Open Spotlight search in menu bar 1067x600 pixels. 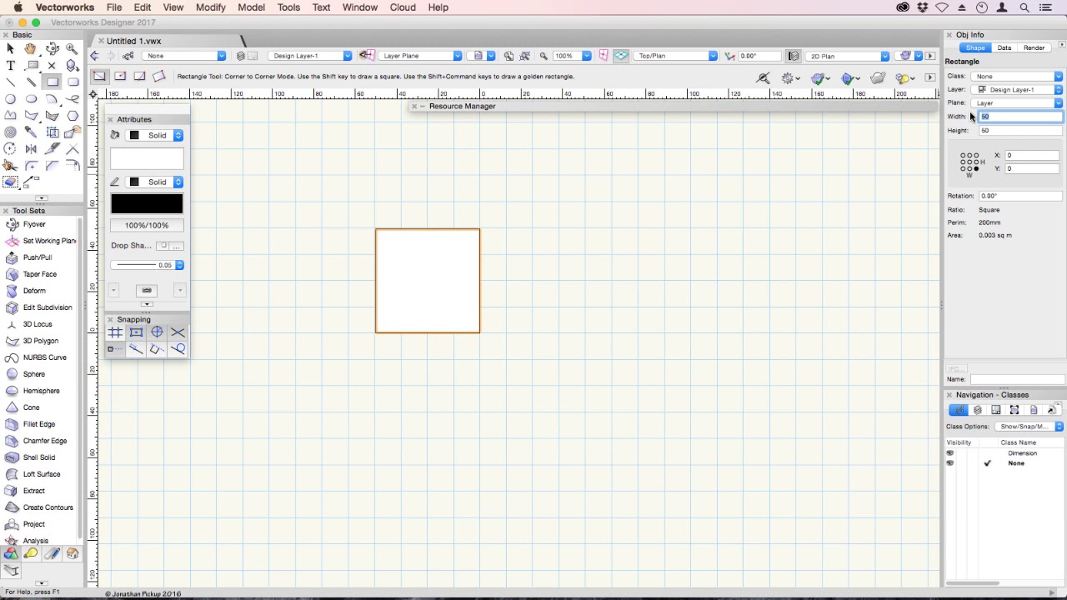tap(1024, 7)
